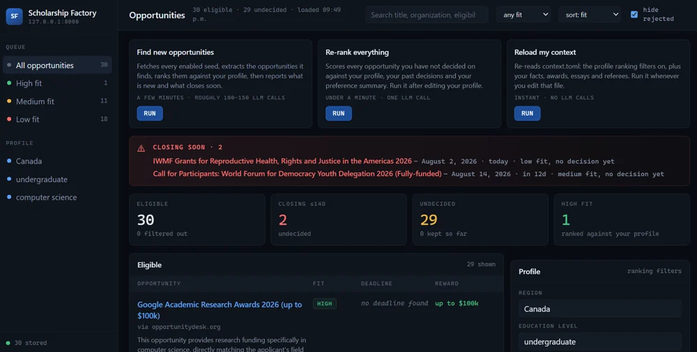The width and height of the screenshot is (697, 352).
Task: Open the sort: fit dropdown
Action: coord(590,15)
